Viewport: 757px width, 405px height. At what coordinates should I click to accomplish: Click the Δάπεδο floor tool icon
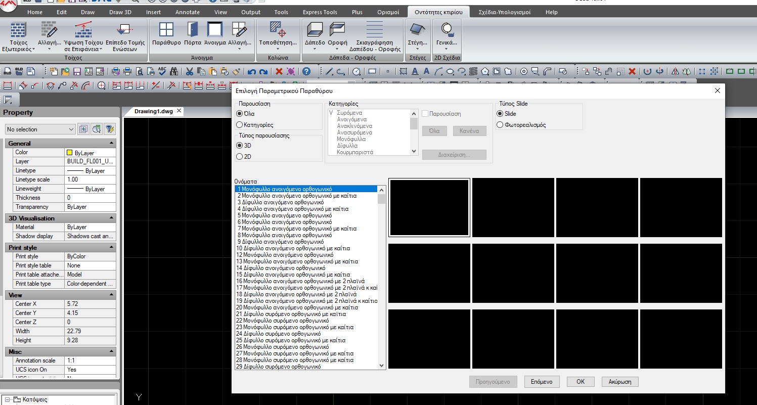click(315, 30)
